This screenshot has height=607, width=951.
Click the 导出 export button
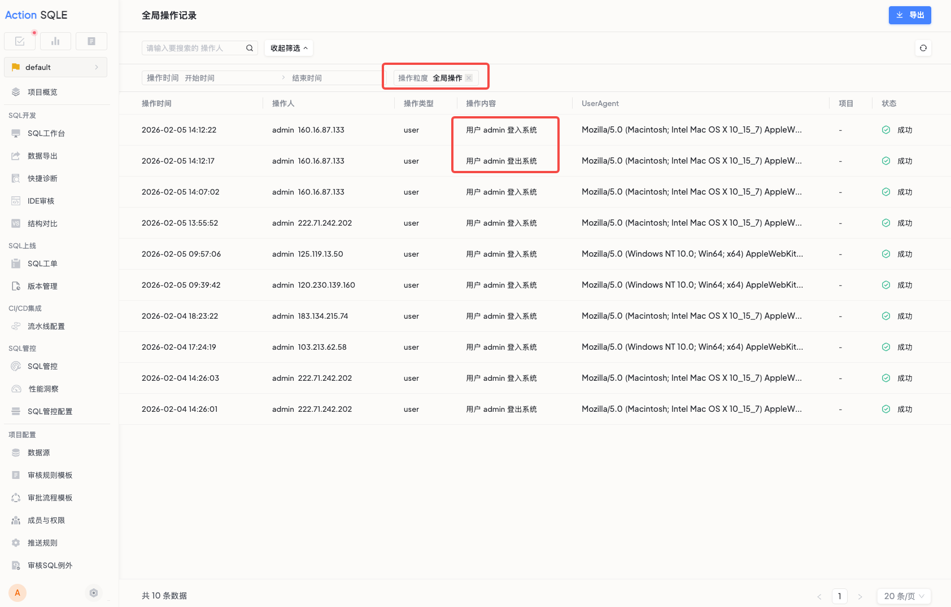[x=909, y=15]
